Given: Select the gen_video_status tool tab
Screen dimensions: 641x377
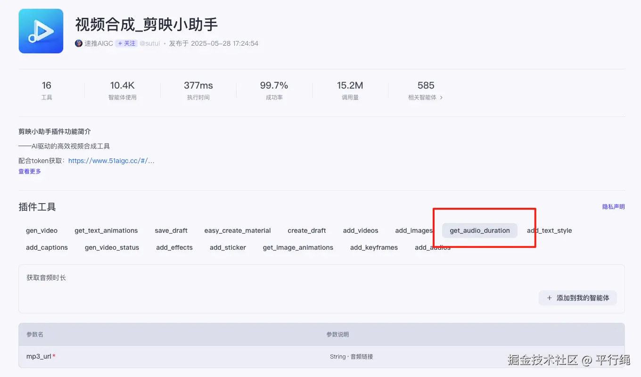Looking at the screenshot, I should coord(112,247).
